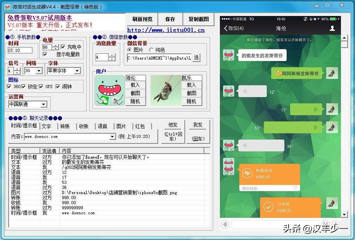Click the 选 button to pick a background image
This screenshot has width=355, height=240.
coord(196,57)
